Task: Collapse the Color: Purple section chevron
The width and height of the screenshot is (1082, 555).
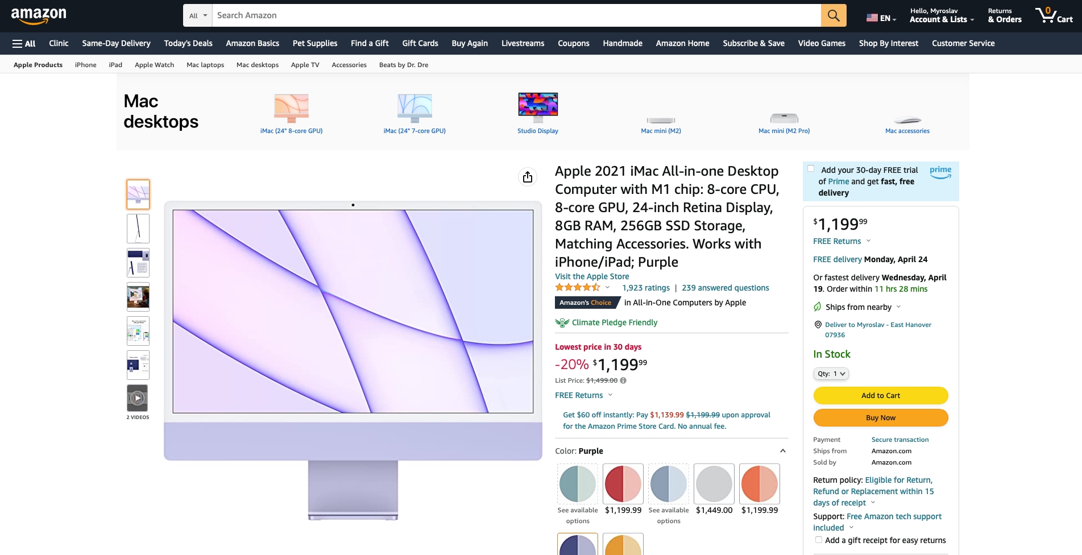Action: click(x=783, y=451)
